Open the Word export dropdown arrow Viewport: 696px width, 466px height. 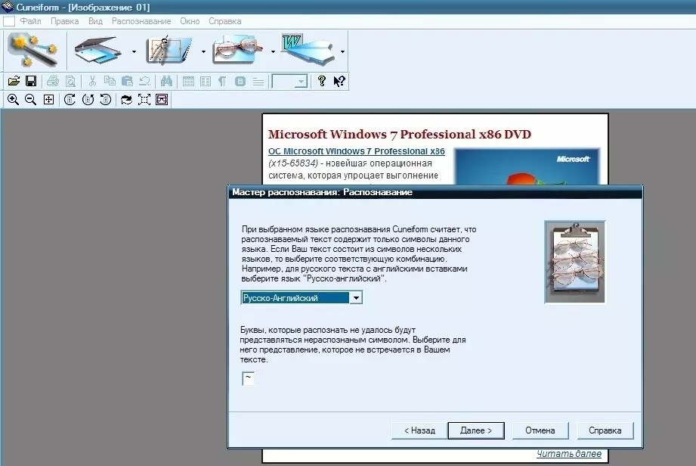tap(342, 51)
